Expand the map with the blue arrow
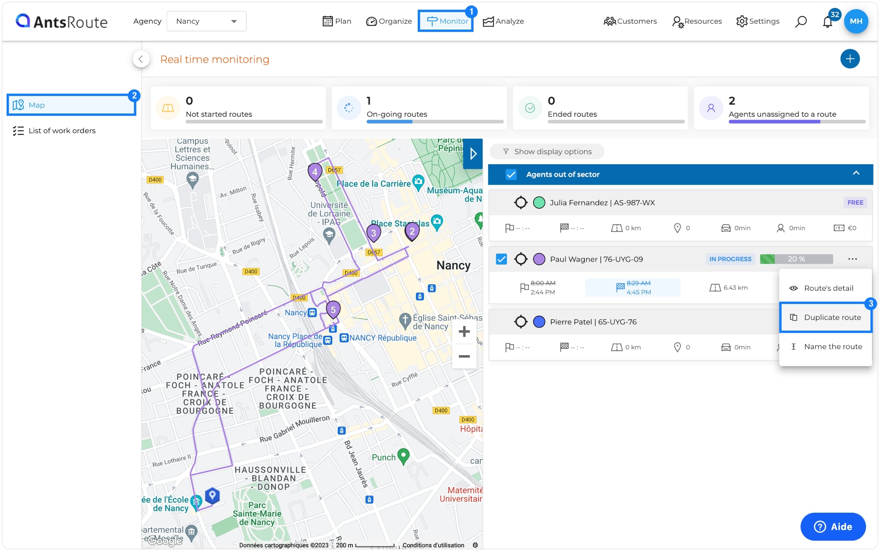The height and width of the screenshot is (551, 880). (x=473, y=154)
